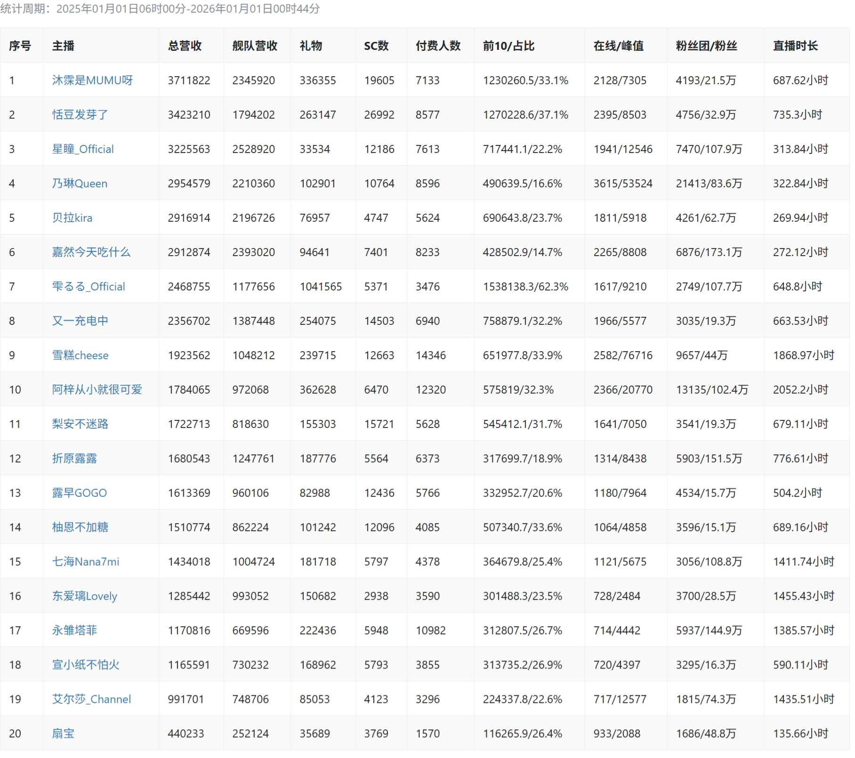855x758 pixels.
Task: Open 七海Nana7mi's streamer page
Action: (x=86, y=562)
